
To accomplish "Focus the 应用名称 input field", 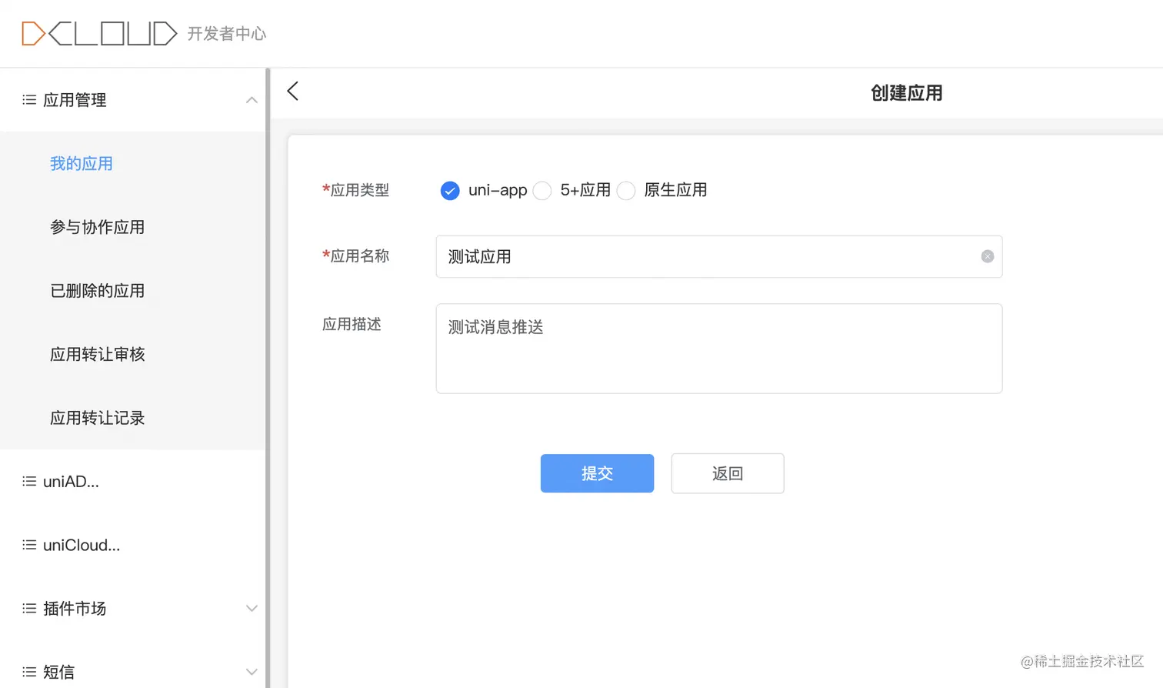I will coord(719,256).
